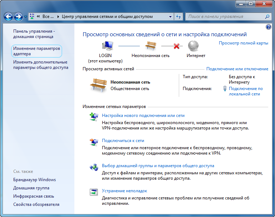Click the magnifier search icon
The image size is (275, 217).
click(267, 16)
